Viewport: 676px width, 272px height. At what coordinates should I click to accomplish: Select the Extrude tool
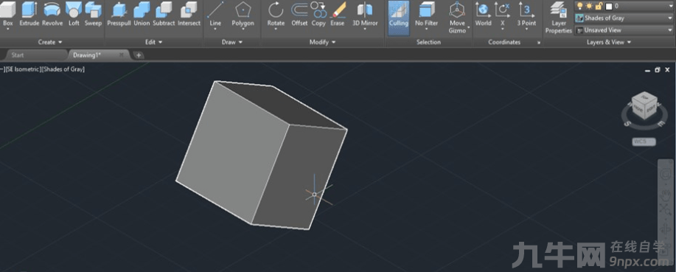[x=29, y=14]
